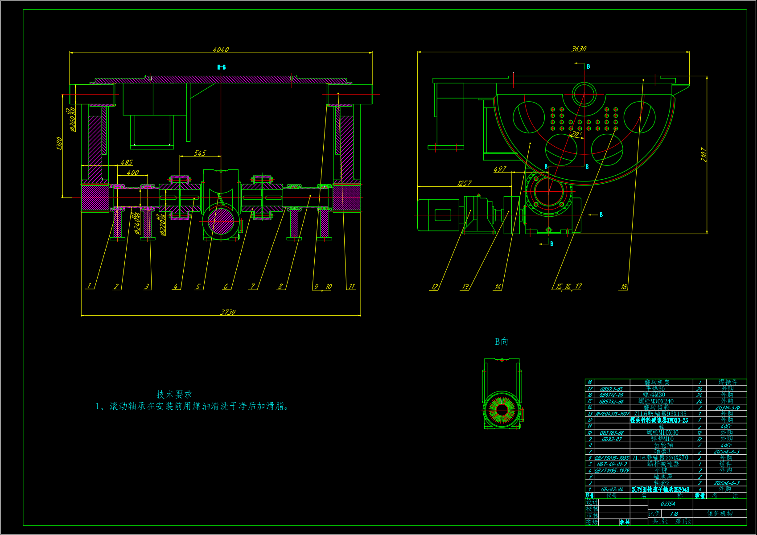The image size is (757, 535).
Task: Click the 1380 vertical dimension text
Action: [59, 144]
